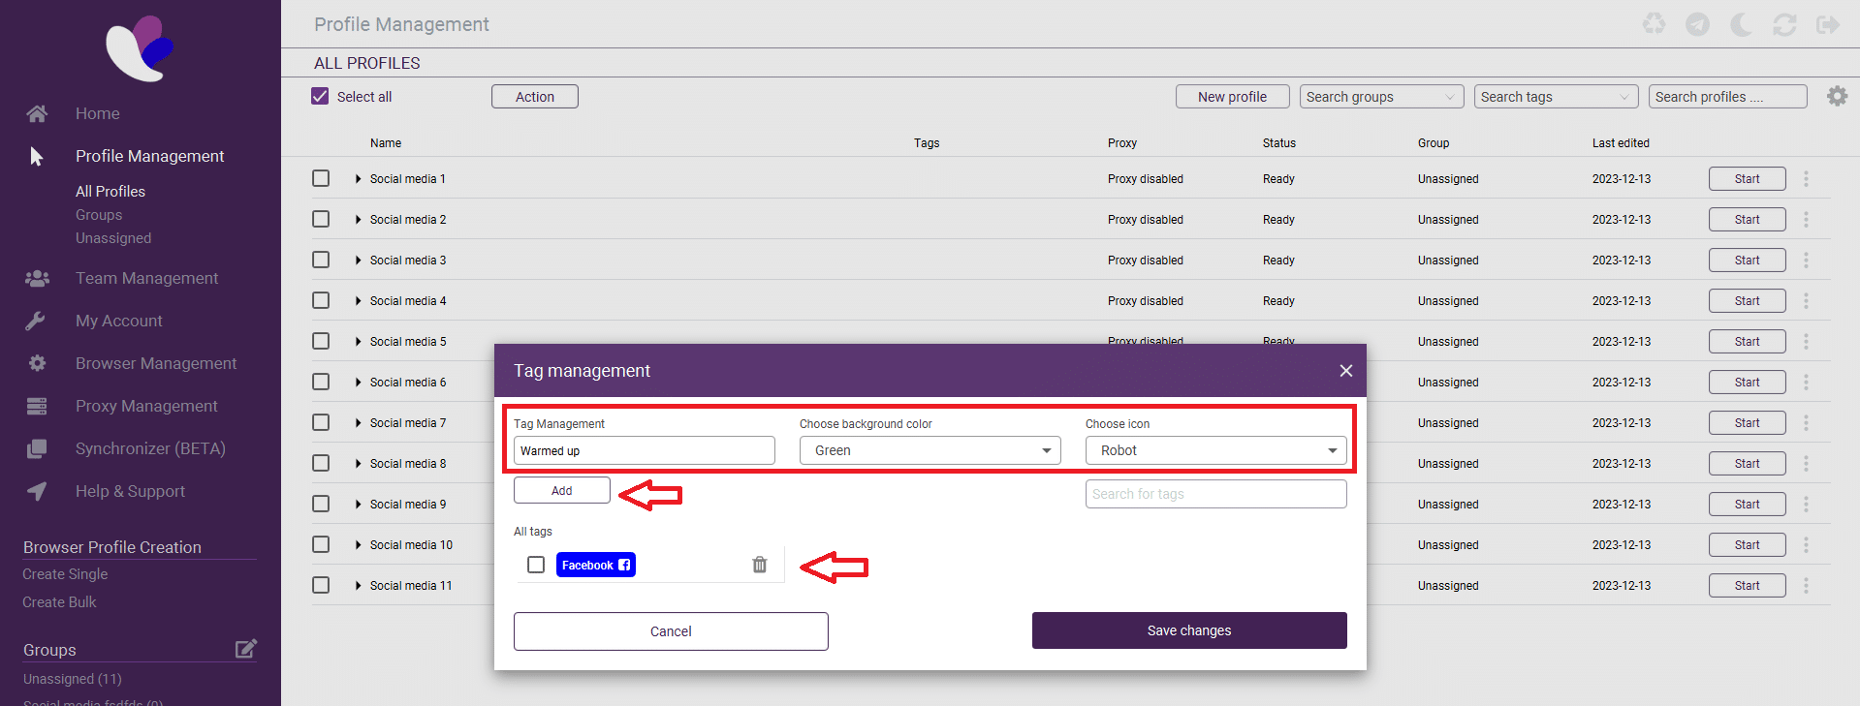
Task: Open table settings gear icon
Action: click(x=1837, y=96)
